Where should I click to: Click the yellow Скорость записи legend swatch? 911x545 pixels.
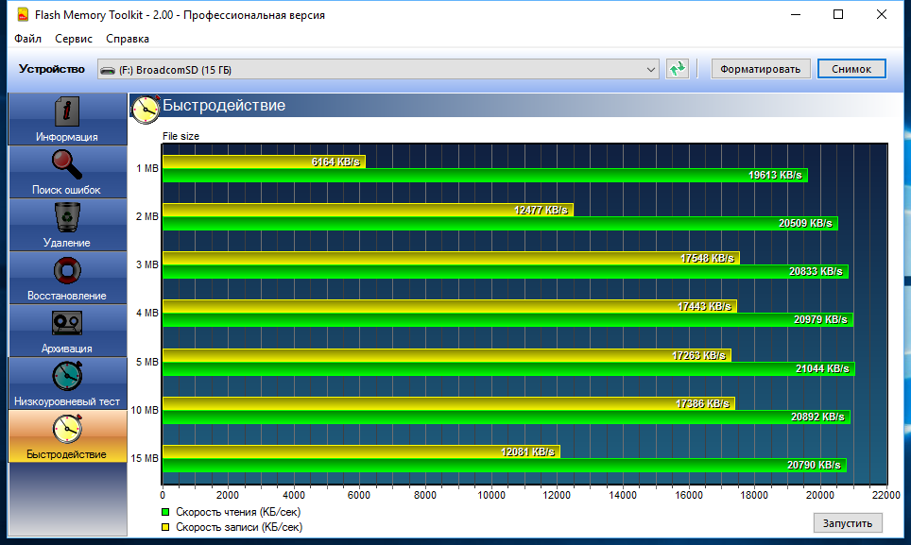pyautogui.click(x=167, y=525)
